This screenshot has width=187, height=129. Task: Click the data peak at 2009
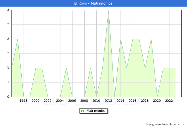(x=90, y=68)
